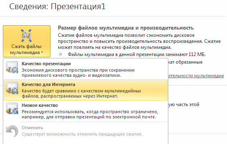
Task: Click the grey square bullet before "Файлы мультимедиа"
Action: point(61,54)
